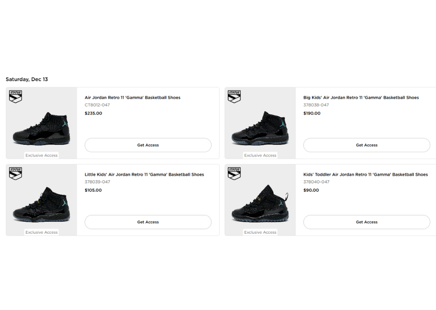
Task: Click the STATUS badge on the Little Kids' card
Action: (15, 173)
